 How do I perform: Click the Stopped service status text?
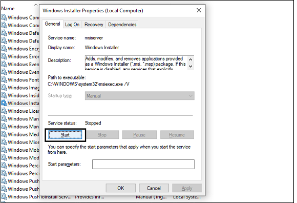point(93,123)
